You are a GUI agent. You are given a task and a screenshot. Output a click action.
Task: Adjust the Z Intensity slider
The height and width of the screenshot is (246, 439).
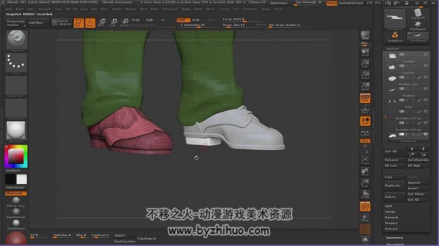(x=193, y=25)
